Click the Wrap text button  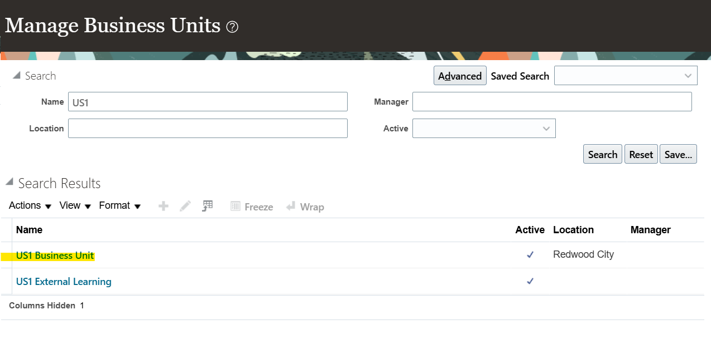pos(305,207)
